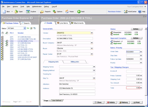Open the Reports toolbar icon

click(x=42, y=12)
